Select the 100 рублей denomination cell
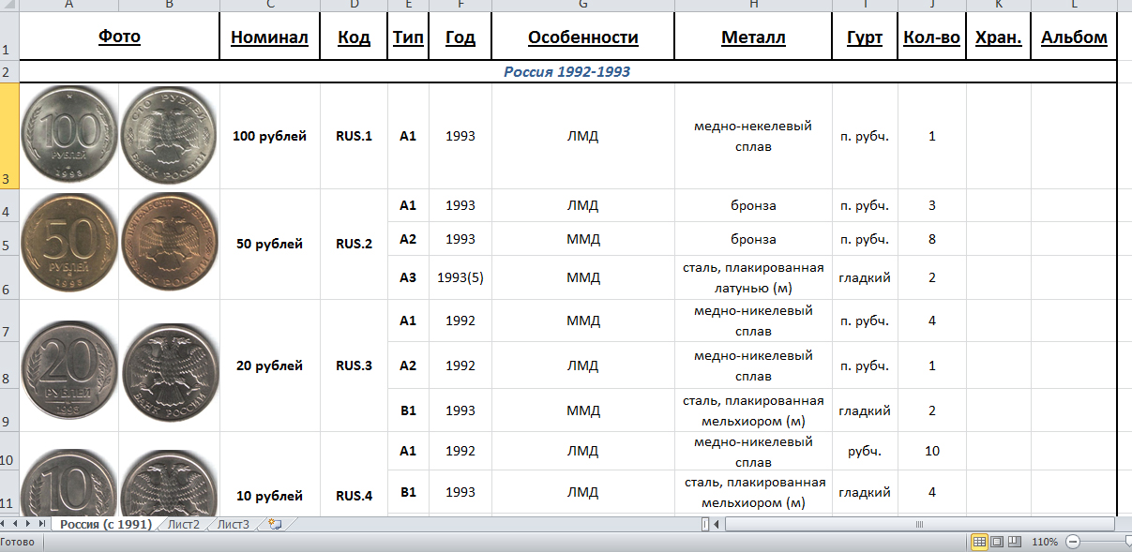Viewport: 1132px width, 552px height. [x=270, y=136]
